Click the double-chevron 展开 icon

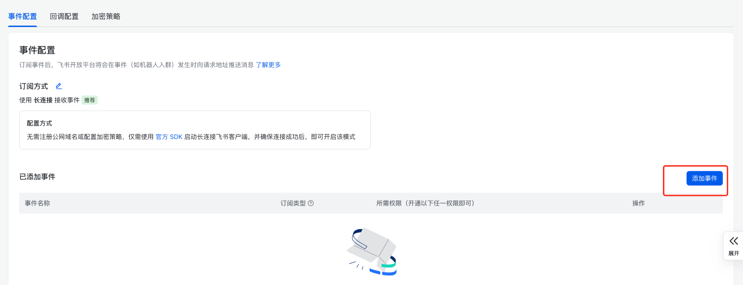[x=734, y=241]
